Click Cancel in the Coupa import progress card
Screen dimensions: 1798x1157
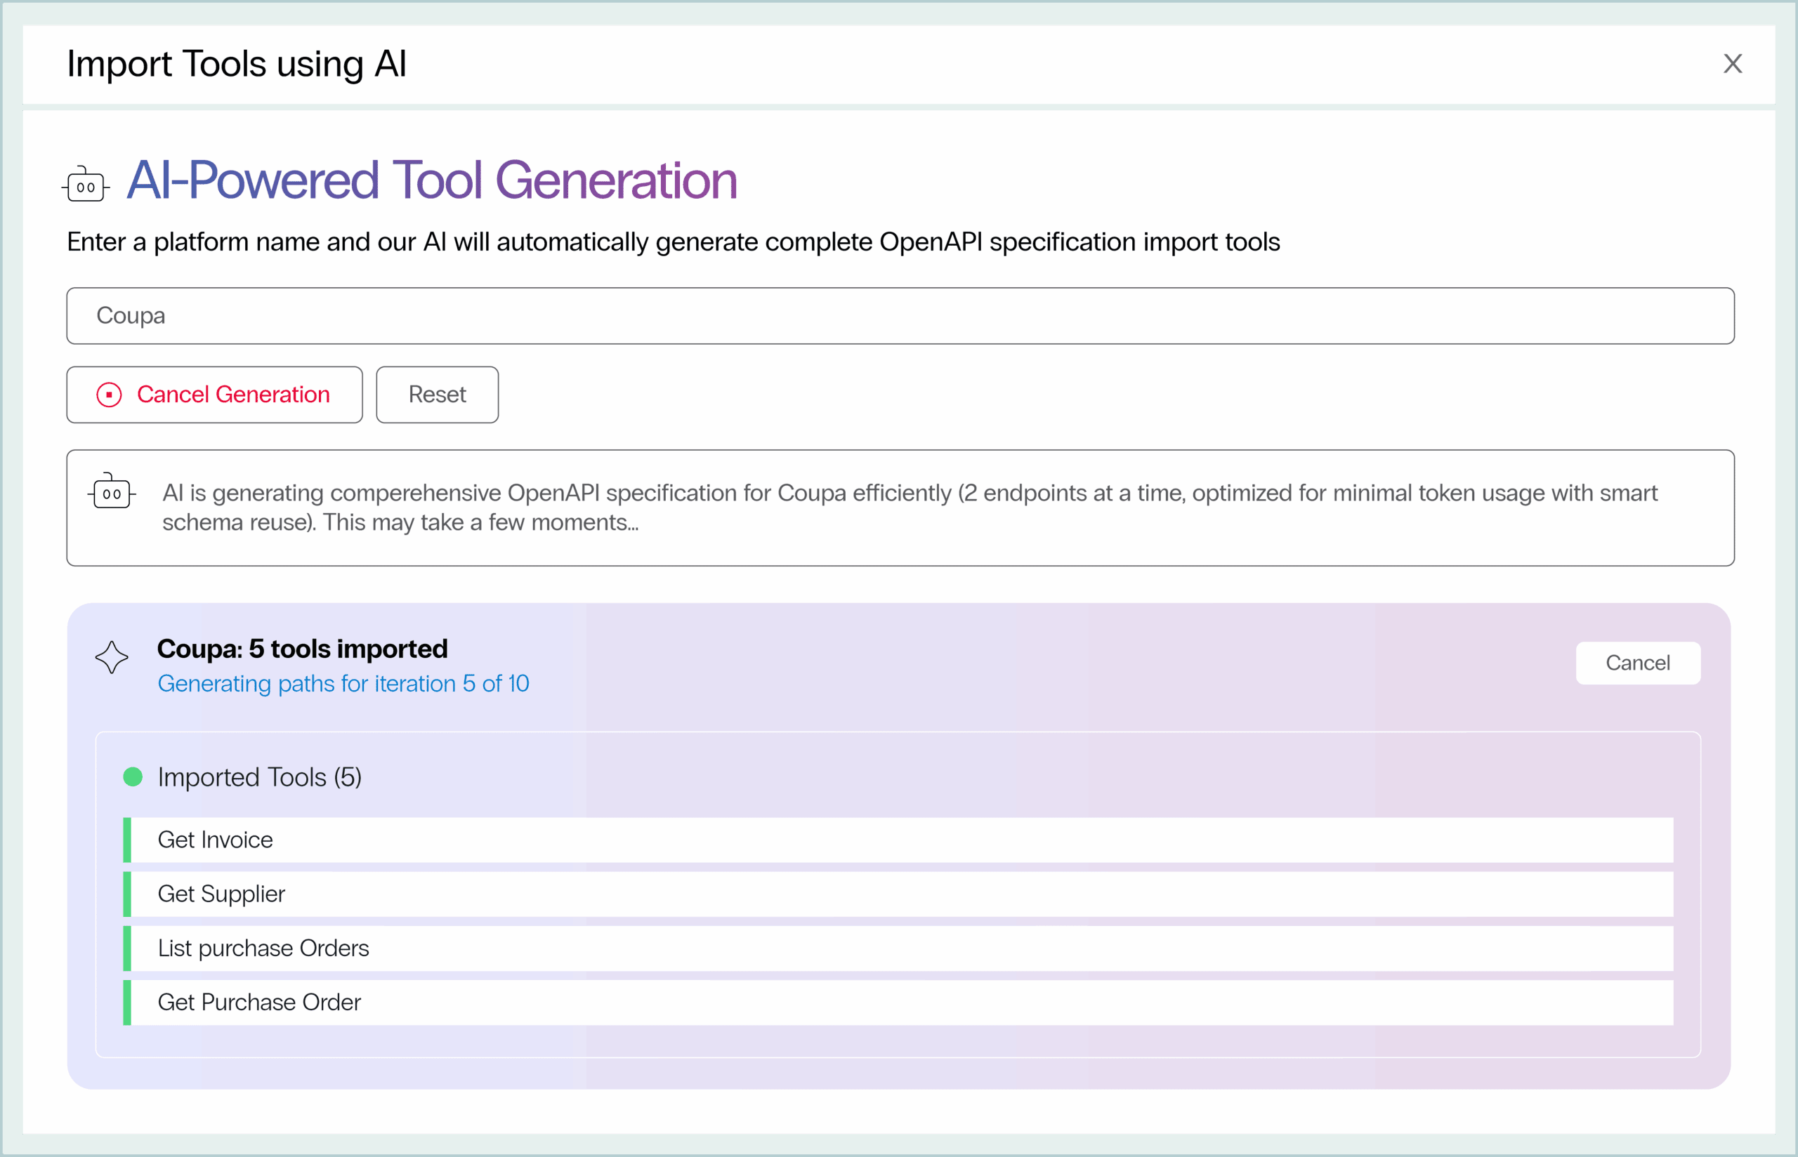tap(1638, 663)
